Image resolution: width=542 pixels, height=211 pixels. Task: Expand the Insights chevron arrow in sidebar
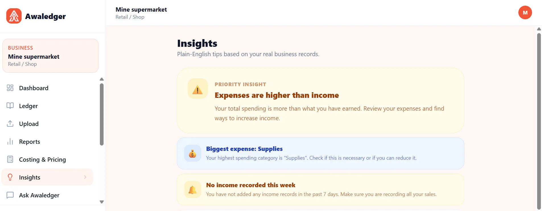click(85, 177)
